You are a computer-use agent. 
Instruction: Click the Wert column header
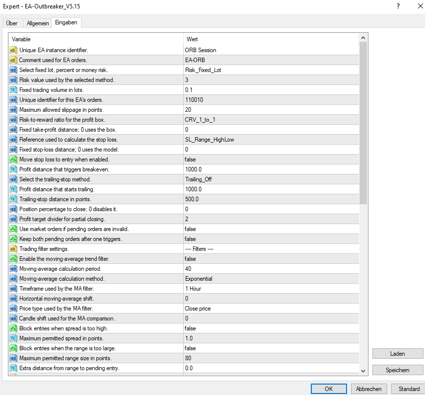tap(271, 39)
